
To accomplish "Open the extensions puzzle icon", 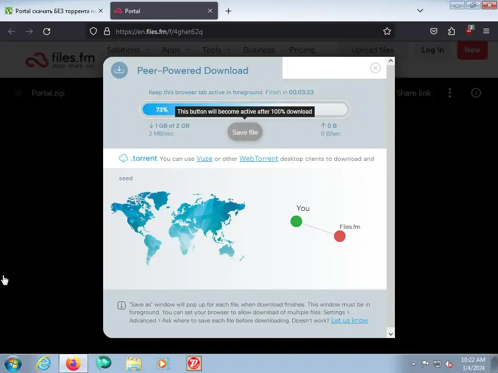I will pyautogui.click(x=451, y=32).
